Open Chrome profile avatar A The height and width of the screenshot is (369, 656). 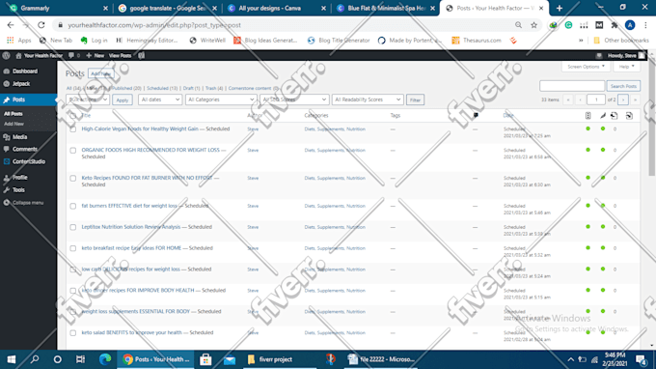coord(630,25)
